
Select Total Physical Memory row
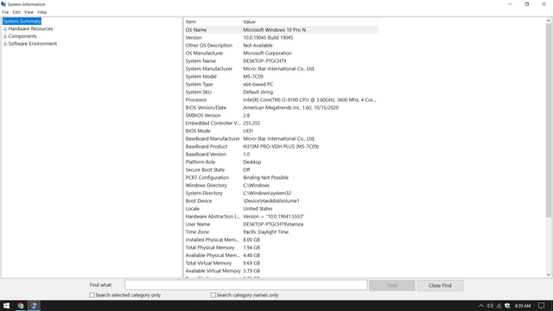point(281,248)
